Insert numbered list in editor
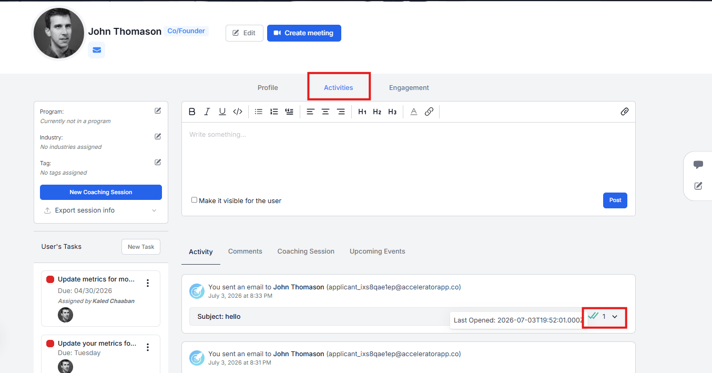 274,112
